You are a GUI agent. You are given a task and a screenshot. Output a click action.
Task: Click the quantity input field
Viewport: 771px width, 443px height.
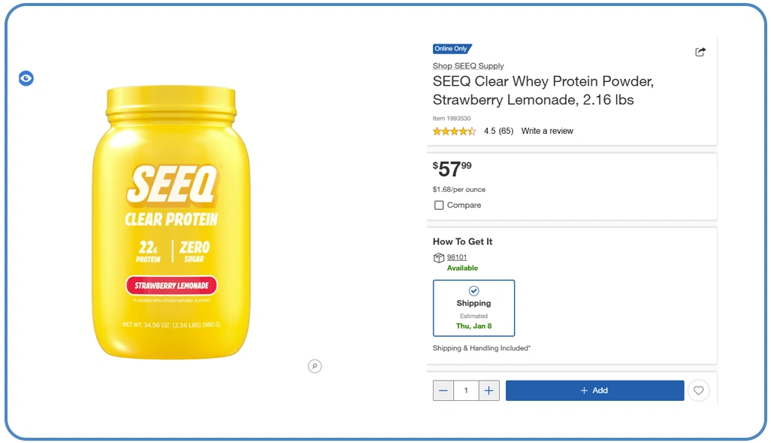click(x=466, y=390)
